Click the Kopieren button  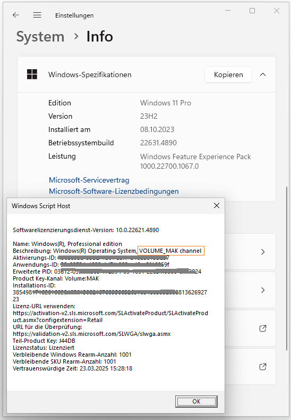coord(228,75)
